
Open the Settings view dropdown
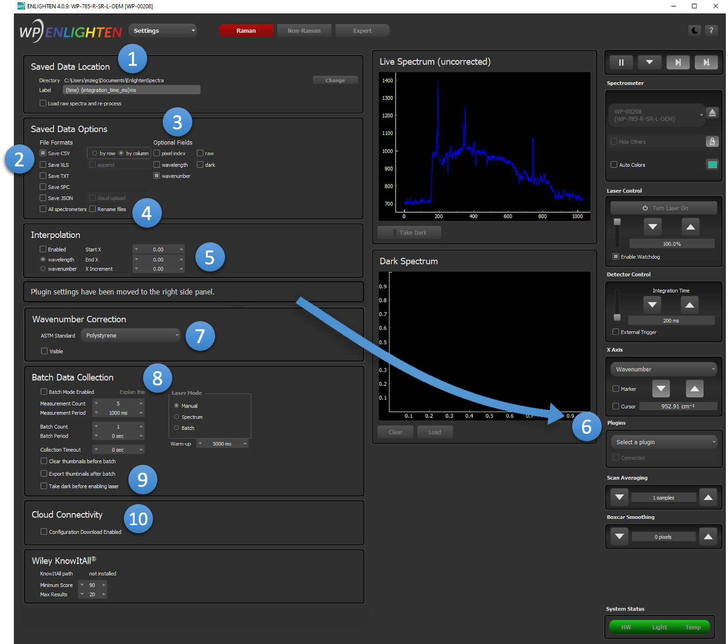tap(162, 30)
